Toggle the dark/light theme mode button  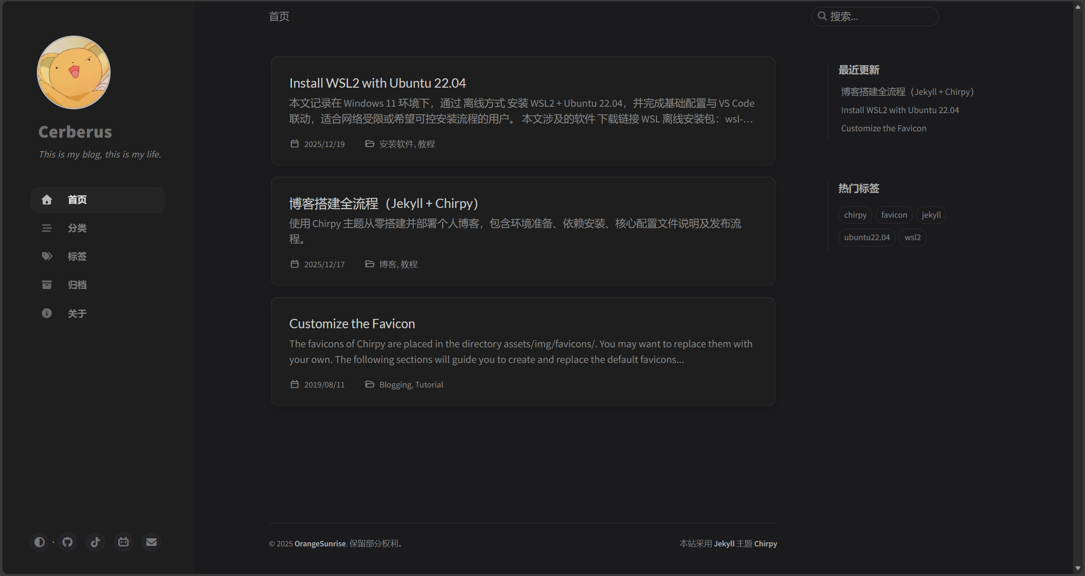click(x=39, y=542)
